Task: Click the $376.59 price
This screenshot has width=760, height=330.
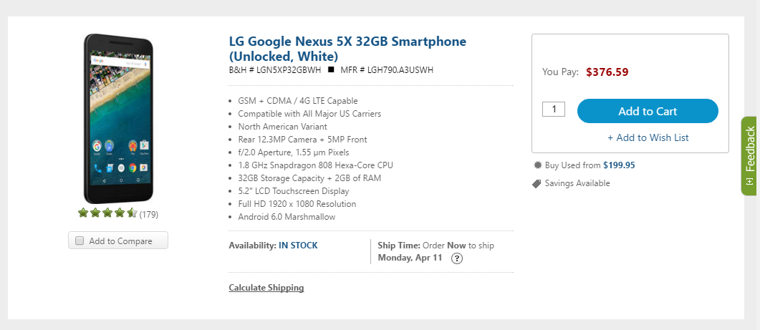Action: pyautogui.click(x=607, y=72)
